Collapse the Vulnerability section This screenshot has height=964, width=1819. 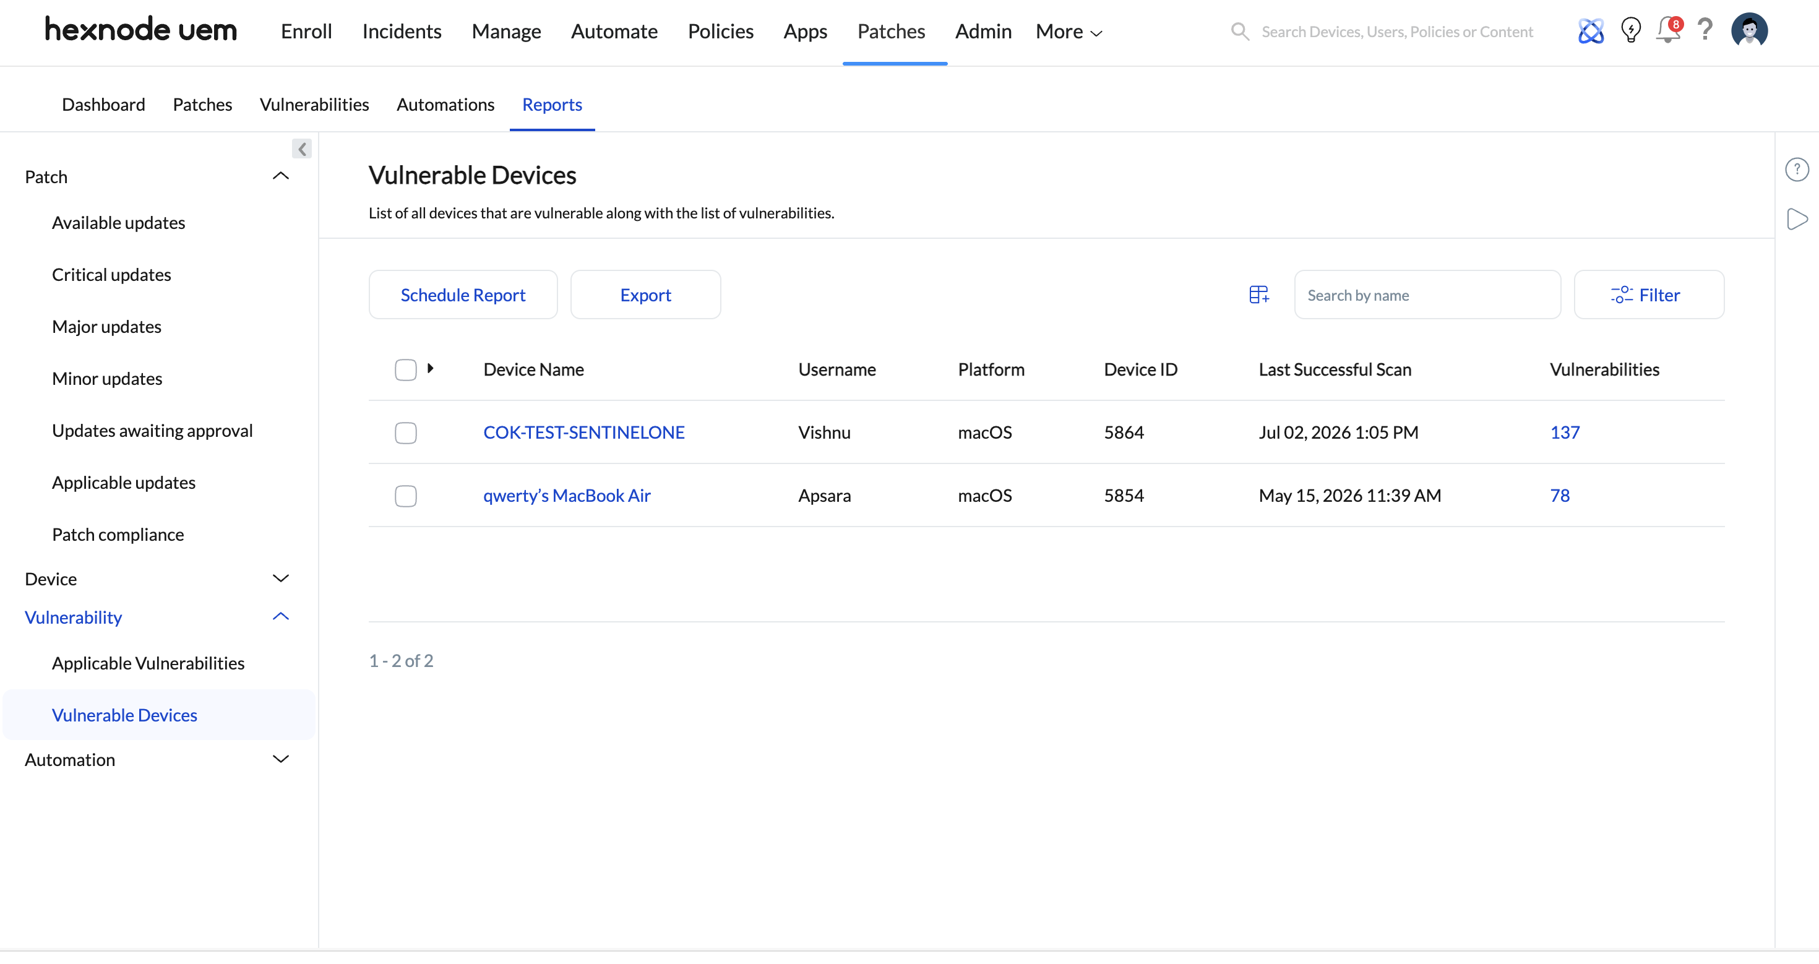tap(280, 616)
